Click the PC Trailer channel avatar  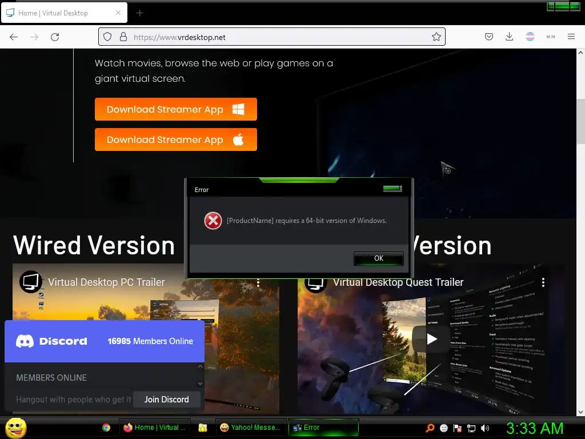click(x=31, y=282)
